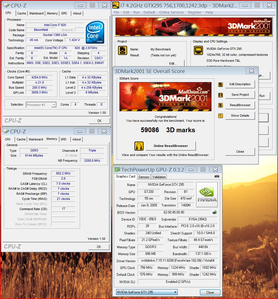Click the GPU-Z title bar app icon
Screen dimensions: 278x299
[117, 169]
